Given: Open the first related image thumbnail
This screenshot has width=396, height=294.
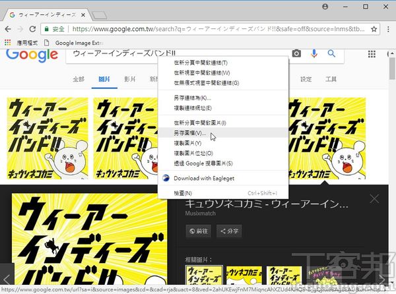Looking at the screenshot, I should pos(204,276).
